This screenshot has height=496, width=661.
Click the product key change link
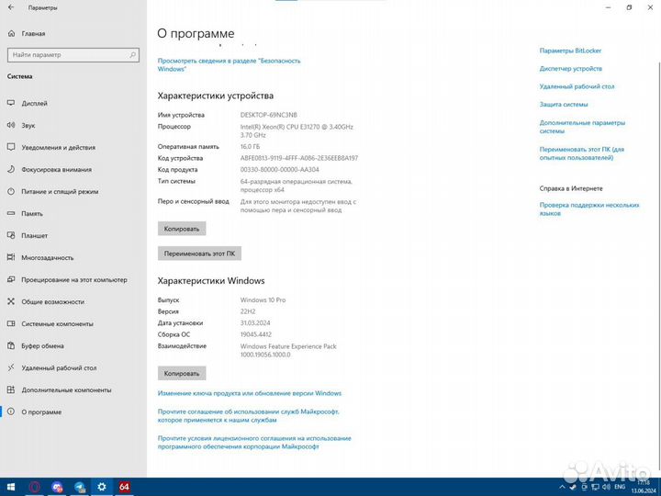pos(250,393)
